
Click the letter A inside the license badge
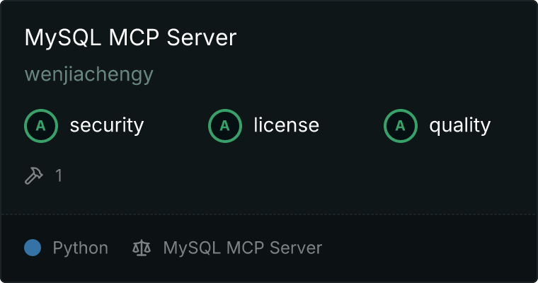(x=224, y=126)
